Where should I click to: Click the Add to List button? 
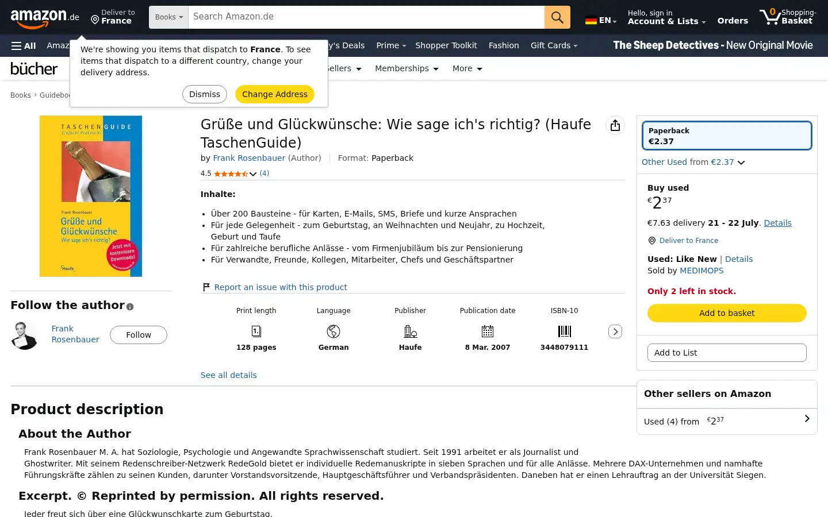tap(727, 353)
